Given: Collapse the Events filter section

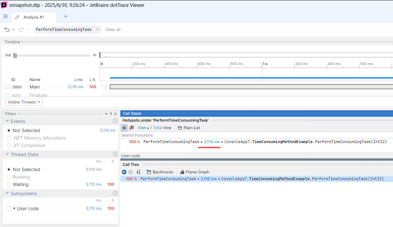Looking at the screenshot, I should [7, 121].
